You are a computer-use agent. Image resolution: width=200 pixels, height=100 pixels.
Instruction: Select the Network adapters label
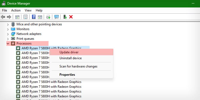pos(29,34)
